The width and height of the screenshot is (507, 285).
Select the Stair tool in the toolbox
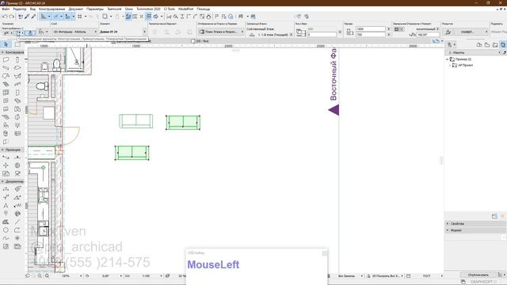click(6, 85)
